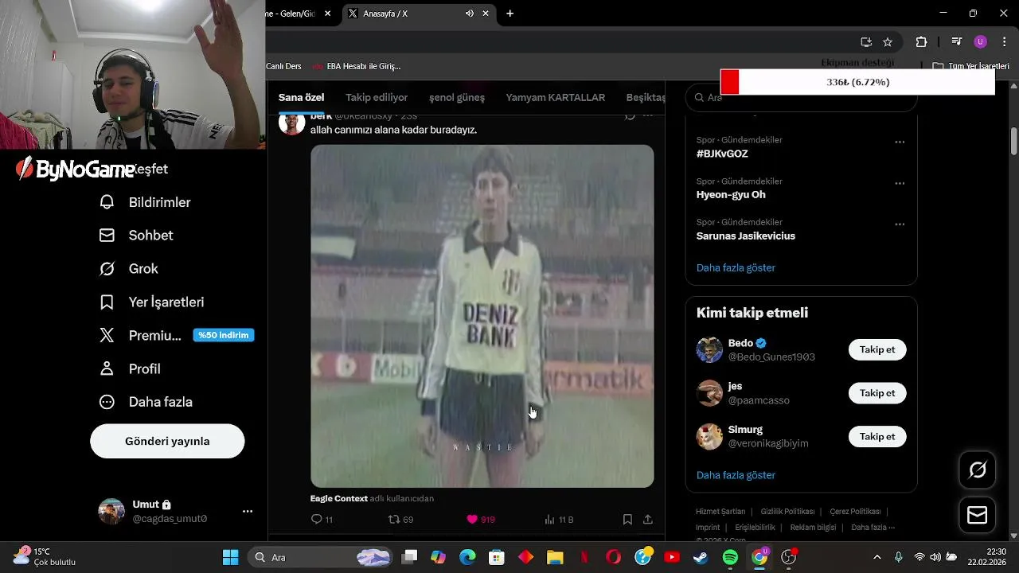Open Profil person icon

coord(107,368)
